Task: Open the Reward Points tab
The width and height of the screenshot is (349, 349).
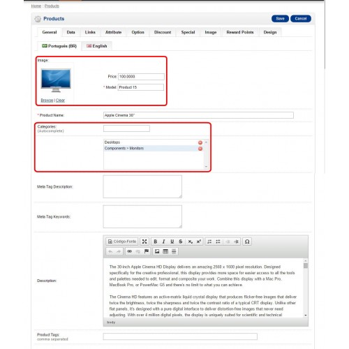Action: click(x=240, y=32)
